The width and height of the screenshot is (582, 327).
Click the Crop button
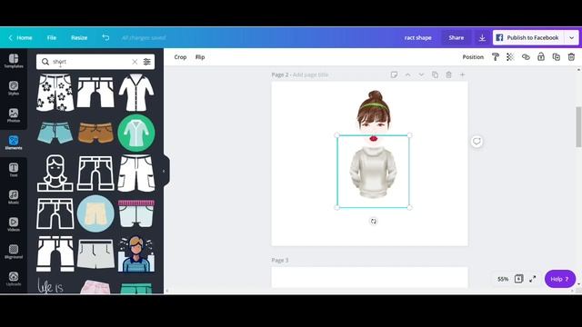[x=180, y=57]
